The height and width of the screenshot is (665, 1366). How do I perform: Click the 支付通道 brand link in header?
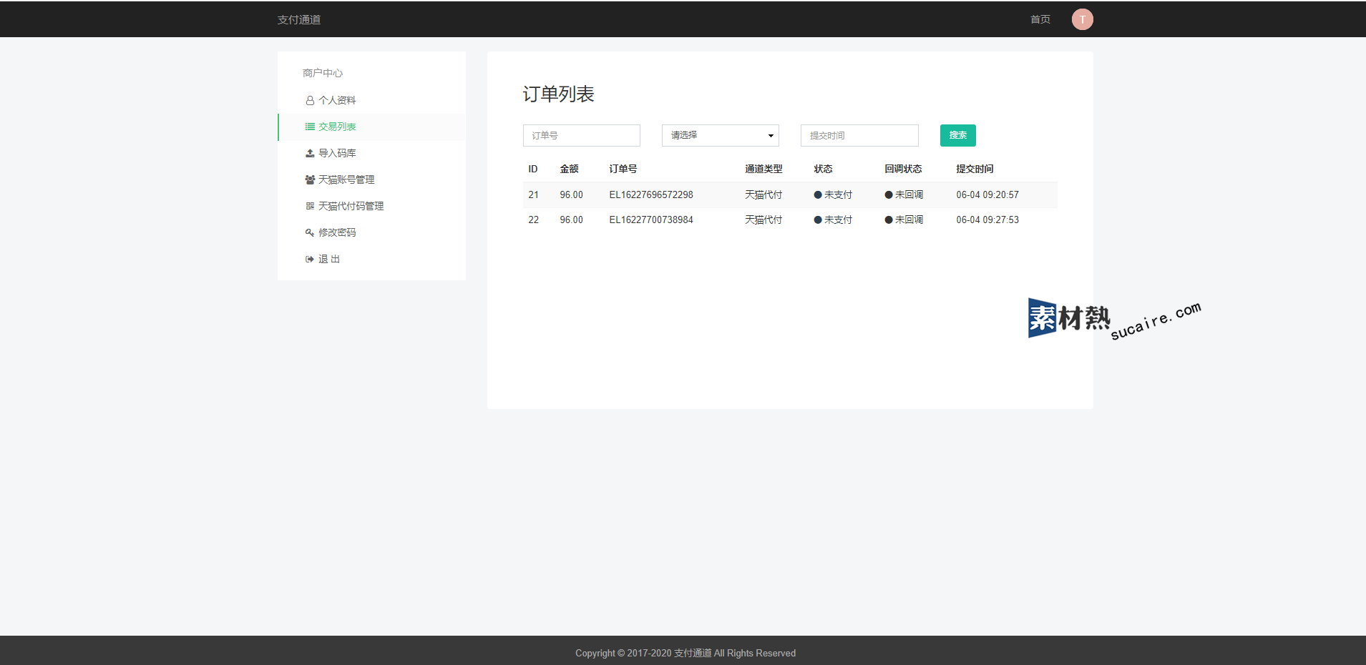(x=299, y=19)
